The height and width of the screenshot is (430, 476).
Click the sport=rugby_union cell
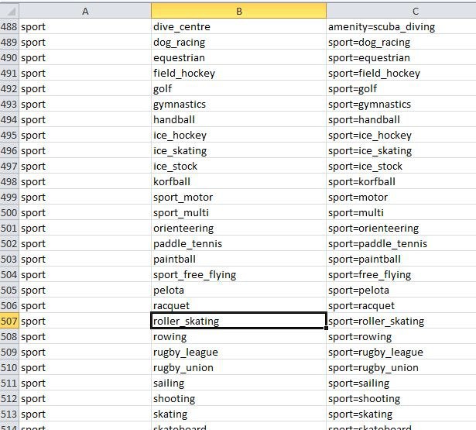pos(402,367)
